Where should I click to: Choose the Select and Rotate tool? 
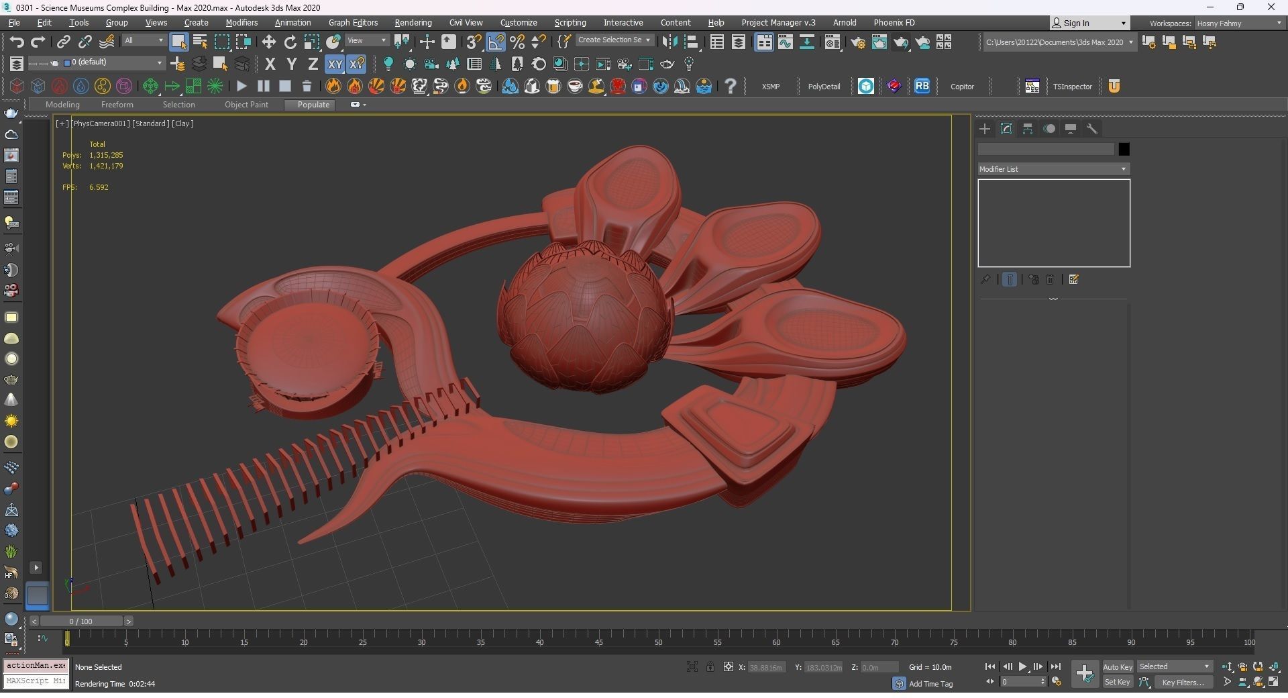click(x=290, y=42)
